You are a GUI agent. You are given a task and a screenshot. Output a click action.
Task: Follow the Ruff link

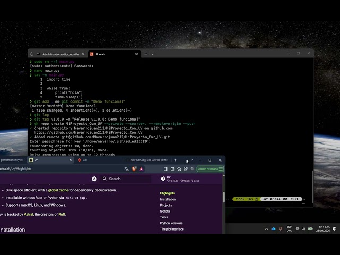[x=62, y=214]
